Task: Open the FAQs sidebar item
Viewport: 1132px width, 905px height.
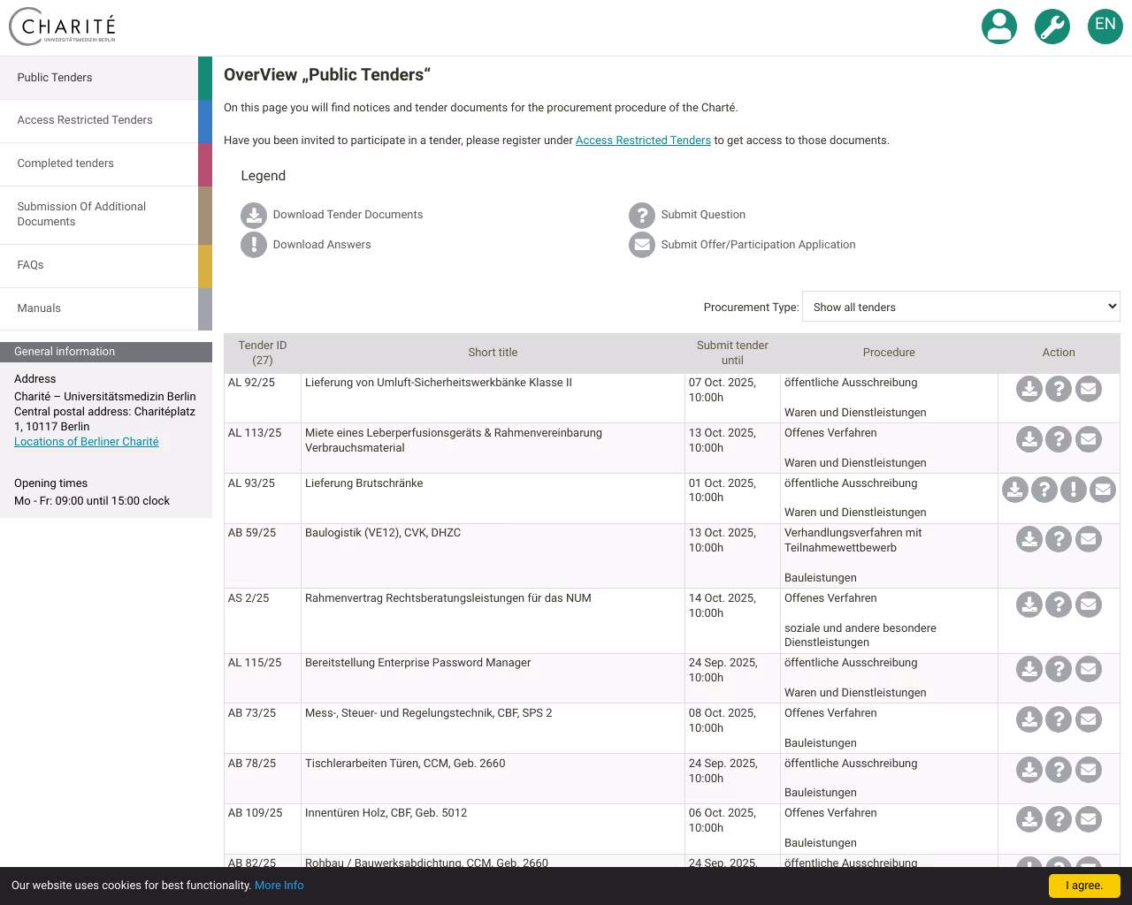Action: 106,266
